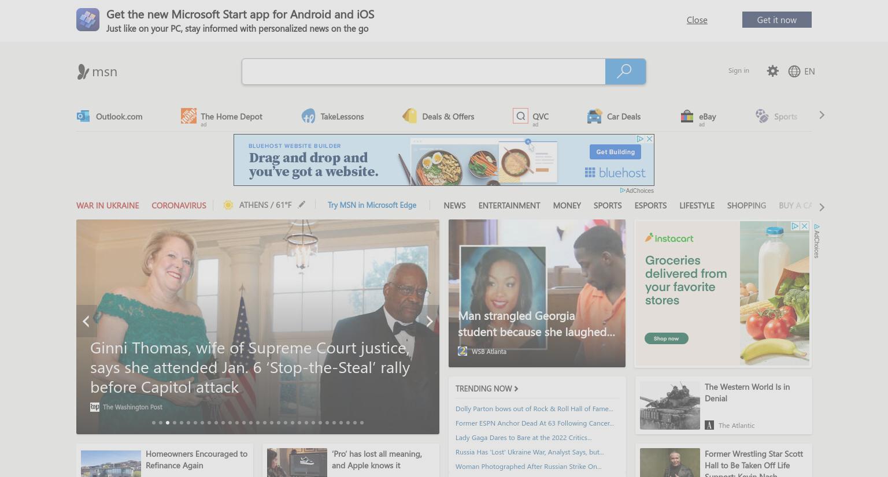Open Woman Photographed After Russian Strike link
The width and height of the screenshot is (888, 477).
[x=528, y=467]
